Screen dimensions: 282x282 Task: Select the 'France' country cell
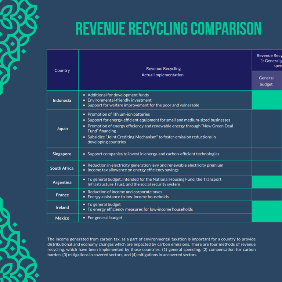point(62,195)
